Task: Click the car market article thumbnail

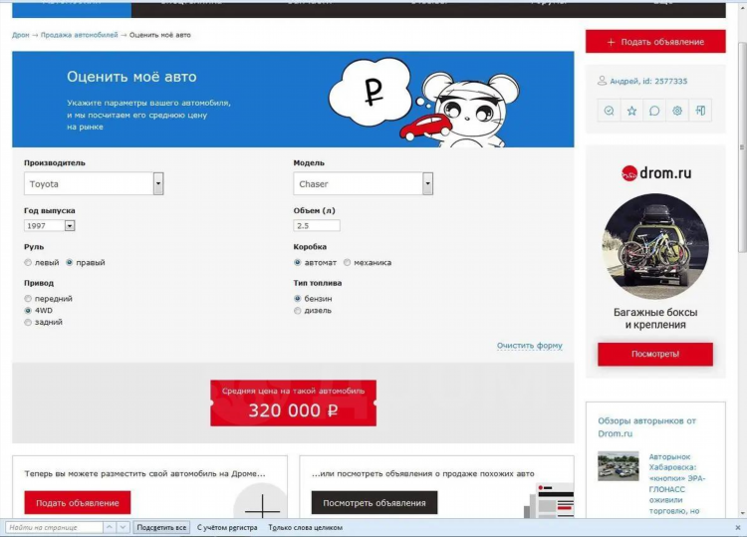Action: tap(619, 466)
